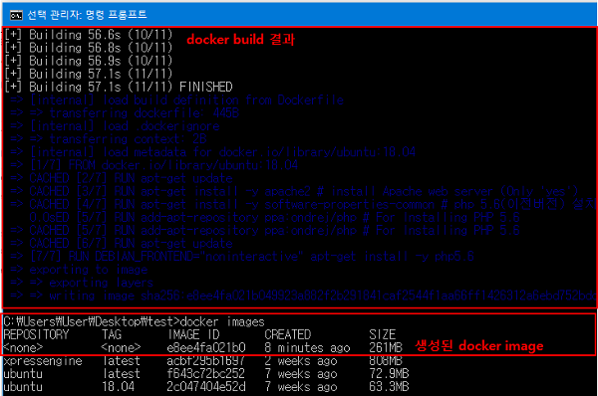Click the '72.9MB' size value
The image size is (598, 396).
tap(389, 374)
